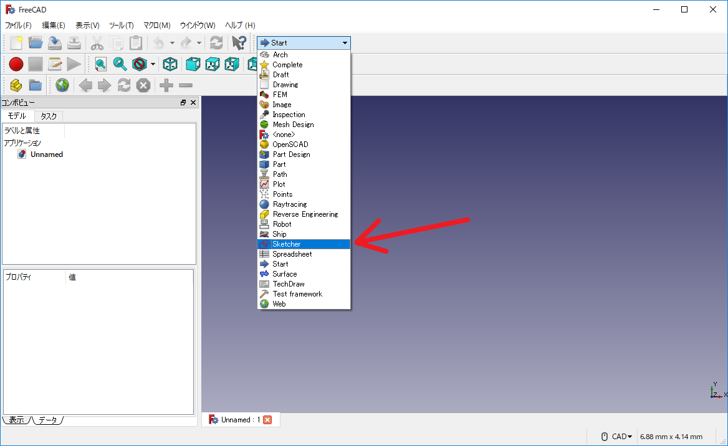Click the browser reload icon in the navigation toolbar
The height and width of the screenshot is (446, 728).
pyautogui.click(x=124, y=85)
